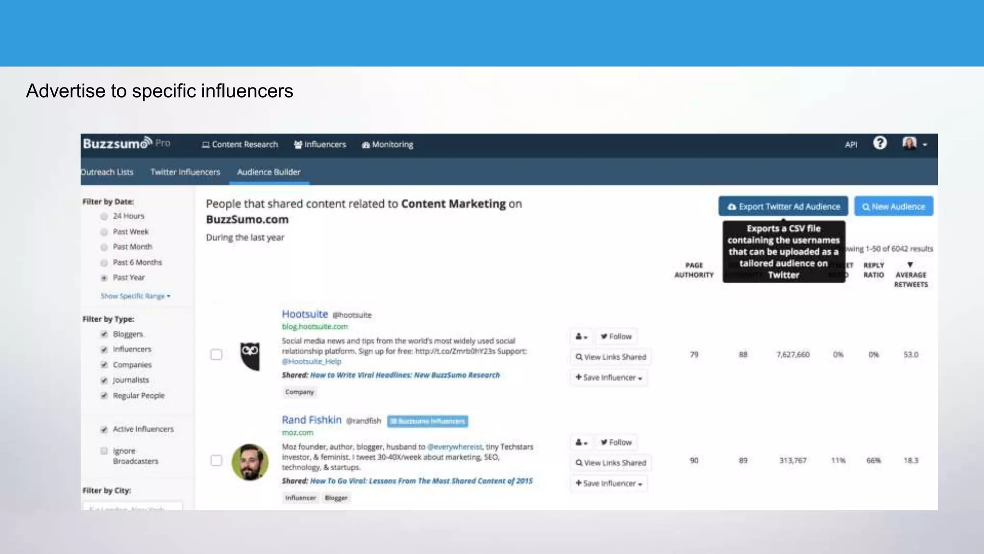Image resolution: width=984 pixels, height=554 pixels.
Task: Open the user profile avatar menu
Action: click(914, 143)
